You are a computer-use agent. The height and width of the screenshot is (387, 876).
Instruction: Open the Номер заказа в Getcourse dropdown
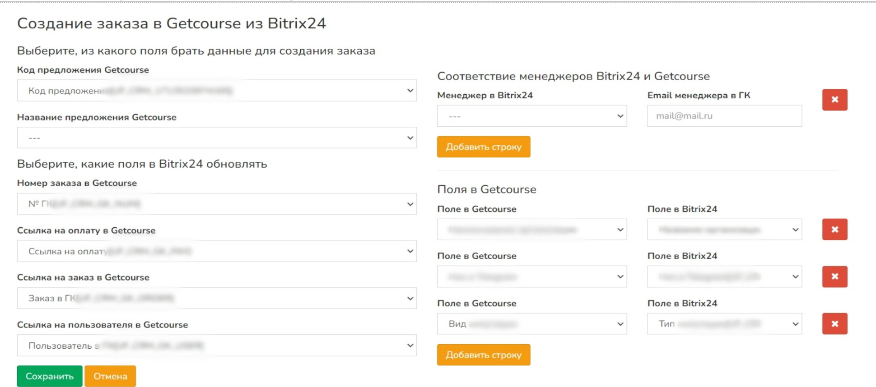tap(217, 204)
